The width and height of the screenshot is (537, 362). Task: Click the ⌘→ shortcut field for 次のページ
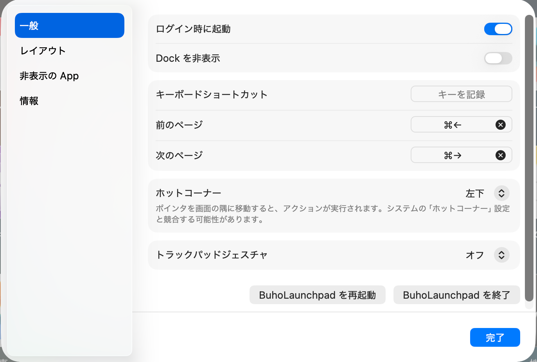(x=452, y=155)
